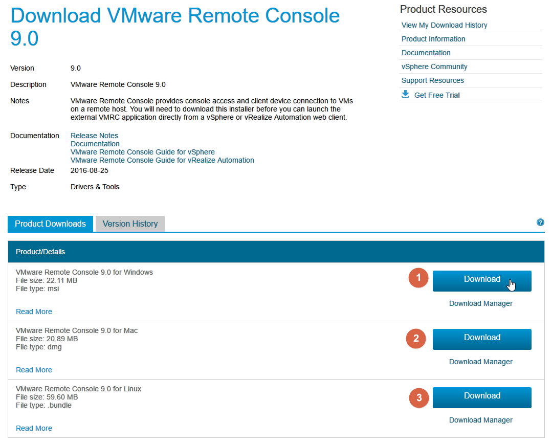Open Product Information in Product Resources
552x444 pixels.
[x=433, y=39]
